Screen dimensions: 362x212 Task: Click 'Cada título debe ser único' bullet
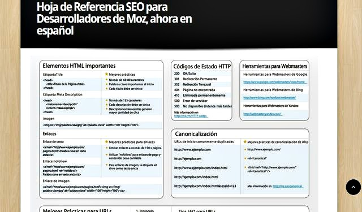pyautogui.click(x=126, y=89)
